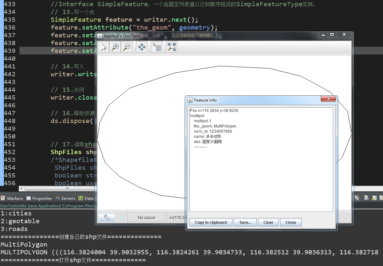Click the 'osm_id: 1234567890' line

point(213,131)
